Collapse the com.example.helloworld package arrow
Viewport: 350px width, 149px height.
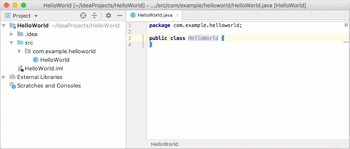[x=19, y=51]
